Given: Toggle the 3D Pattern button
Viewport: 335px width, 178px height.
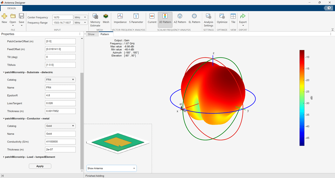Looking at the screenshot, I should (x=165, y=18).
